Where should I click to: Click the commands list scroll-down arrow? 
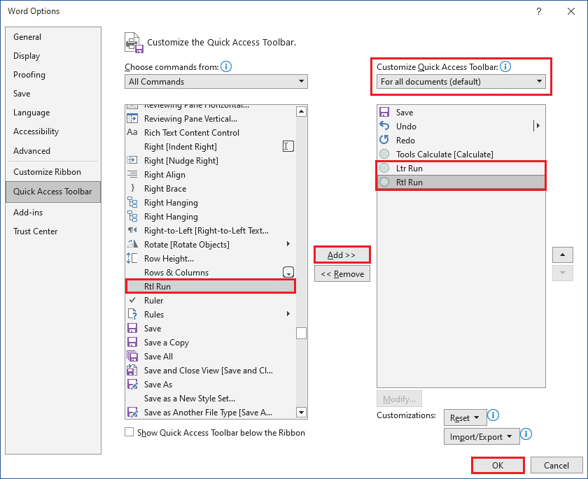(301, 413)
